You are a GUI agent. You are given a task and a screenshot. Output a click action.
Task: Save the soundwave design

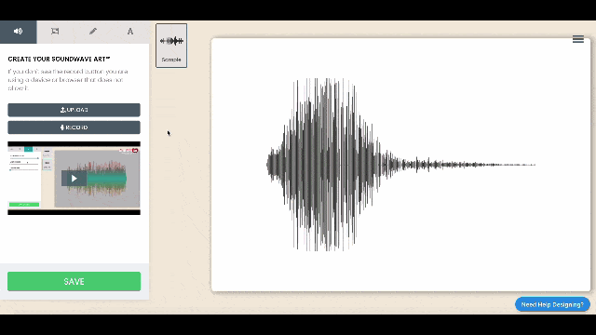[74, 281]
